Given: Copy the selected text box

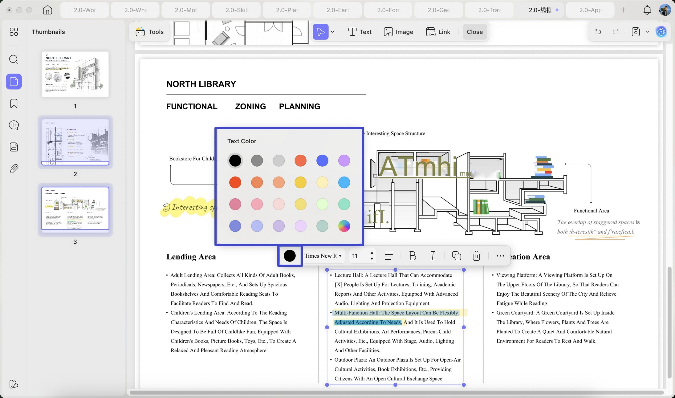Looking at the screenshot, I should tap(456, 256).
